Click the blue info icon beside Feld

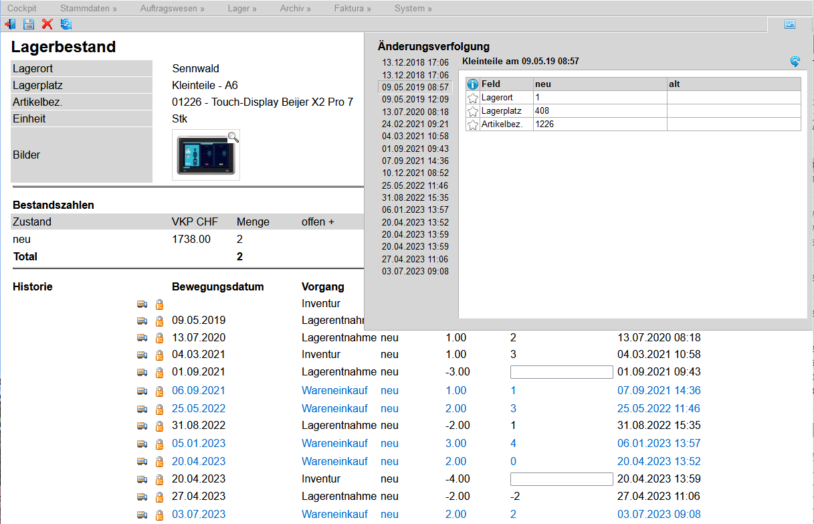[x=473, y=84]
